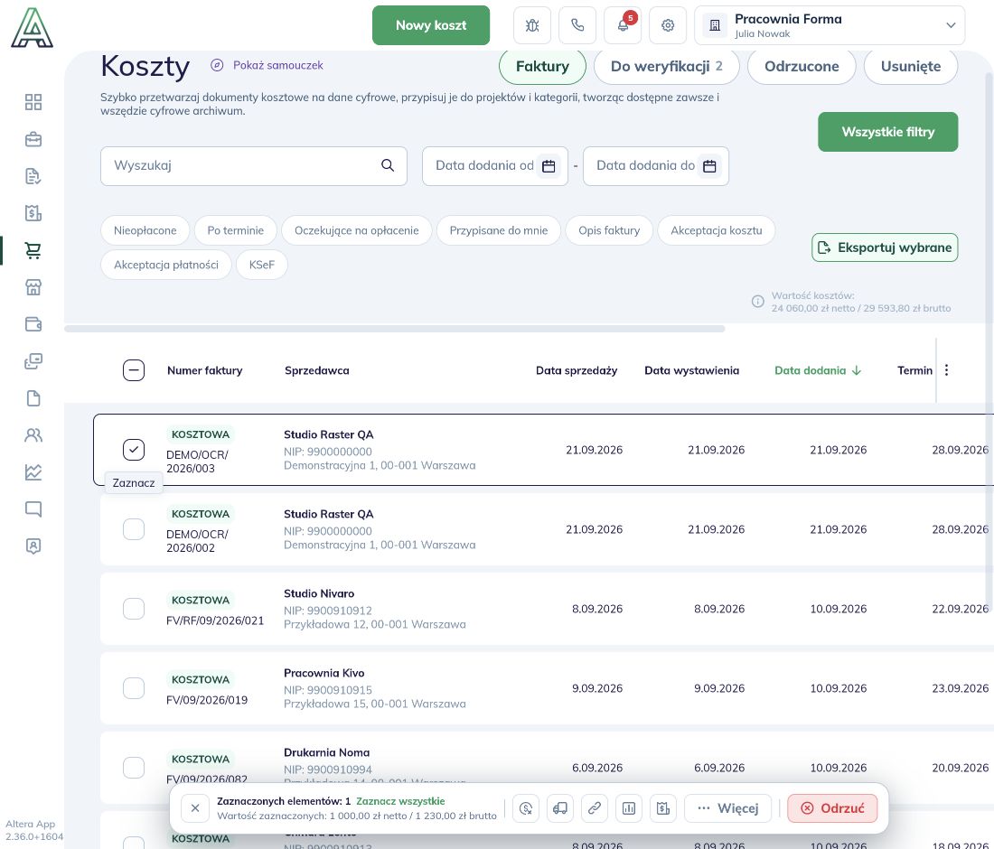Click the horizontal scrollbar above the table
The height and width of the screenshot is (849, 994).
pos(395,329)
